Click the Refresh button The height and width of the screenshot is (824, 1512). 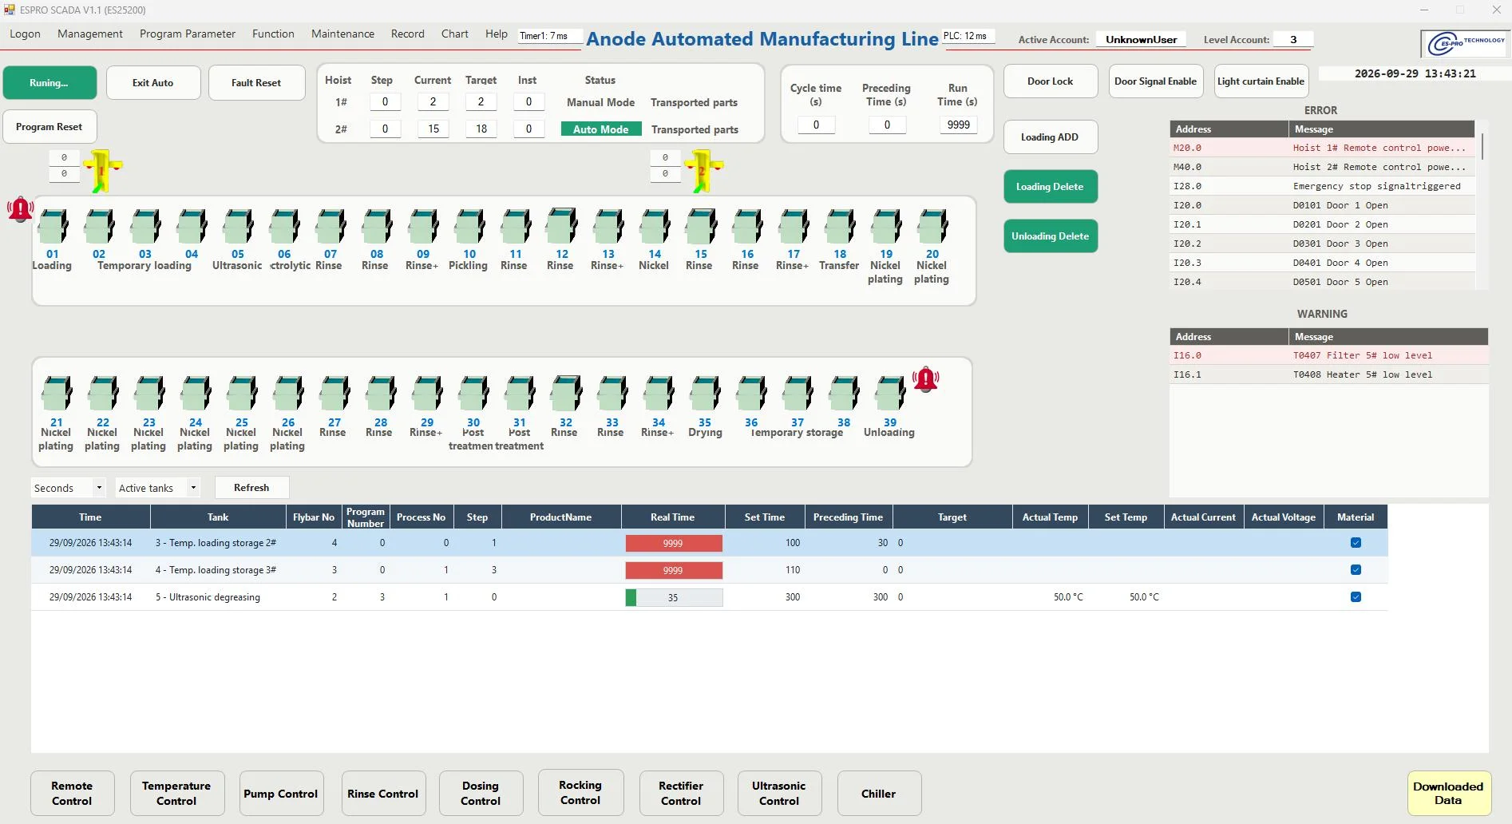coord(251,488)
